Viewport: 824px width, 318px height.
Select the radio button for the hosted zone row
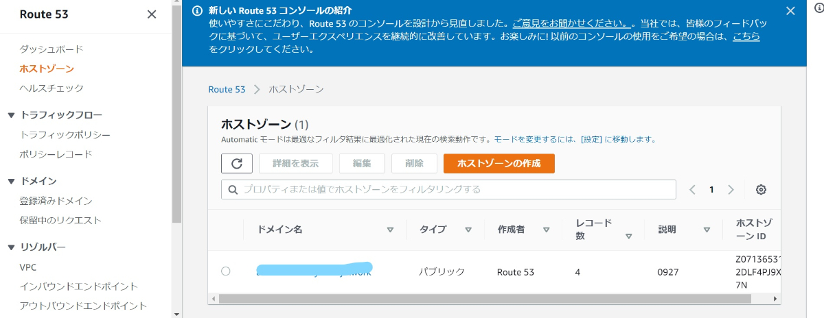(x=226, y=271)
